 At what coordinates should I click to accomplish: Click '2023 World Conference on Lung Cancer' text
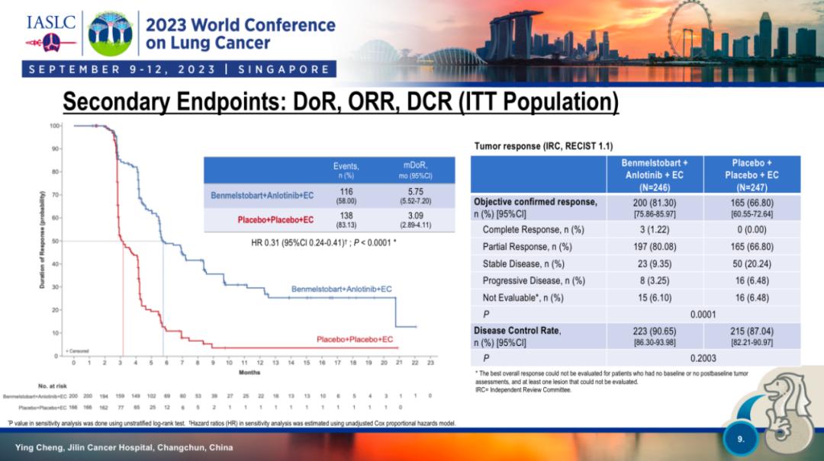tap(240, 34)
